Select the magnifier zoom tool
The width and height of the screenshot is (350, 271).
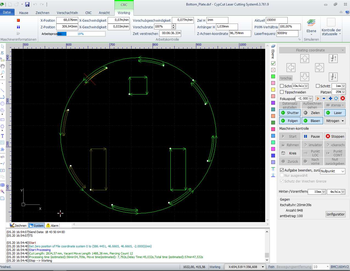[x=2, y=73]
